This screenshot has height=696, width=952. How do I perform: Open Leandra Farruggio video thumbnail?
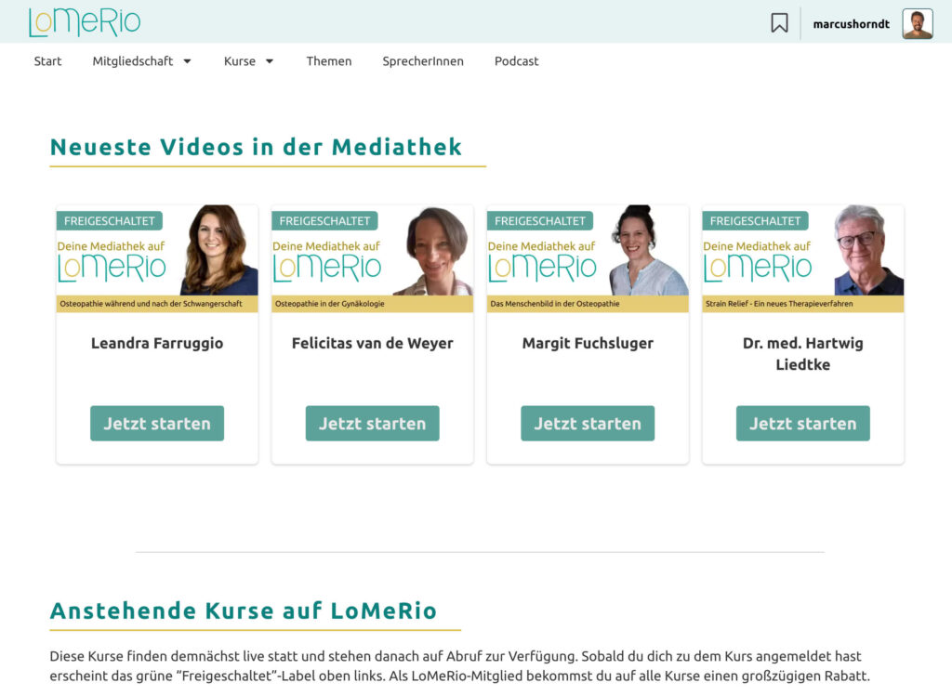(157, 258)
